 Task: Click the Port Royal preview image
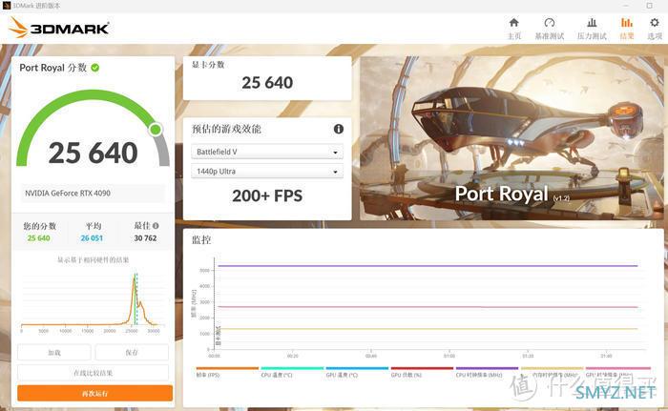(x=511, y=138)
